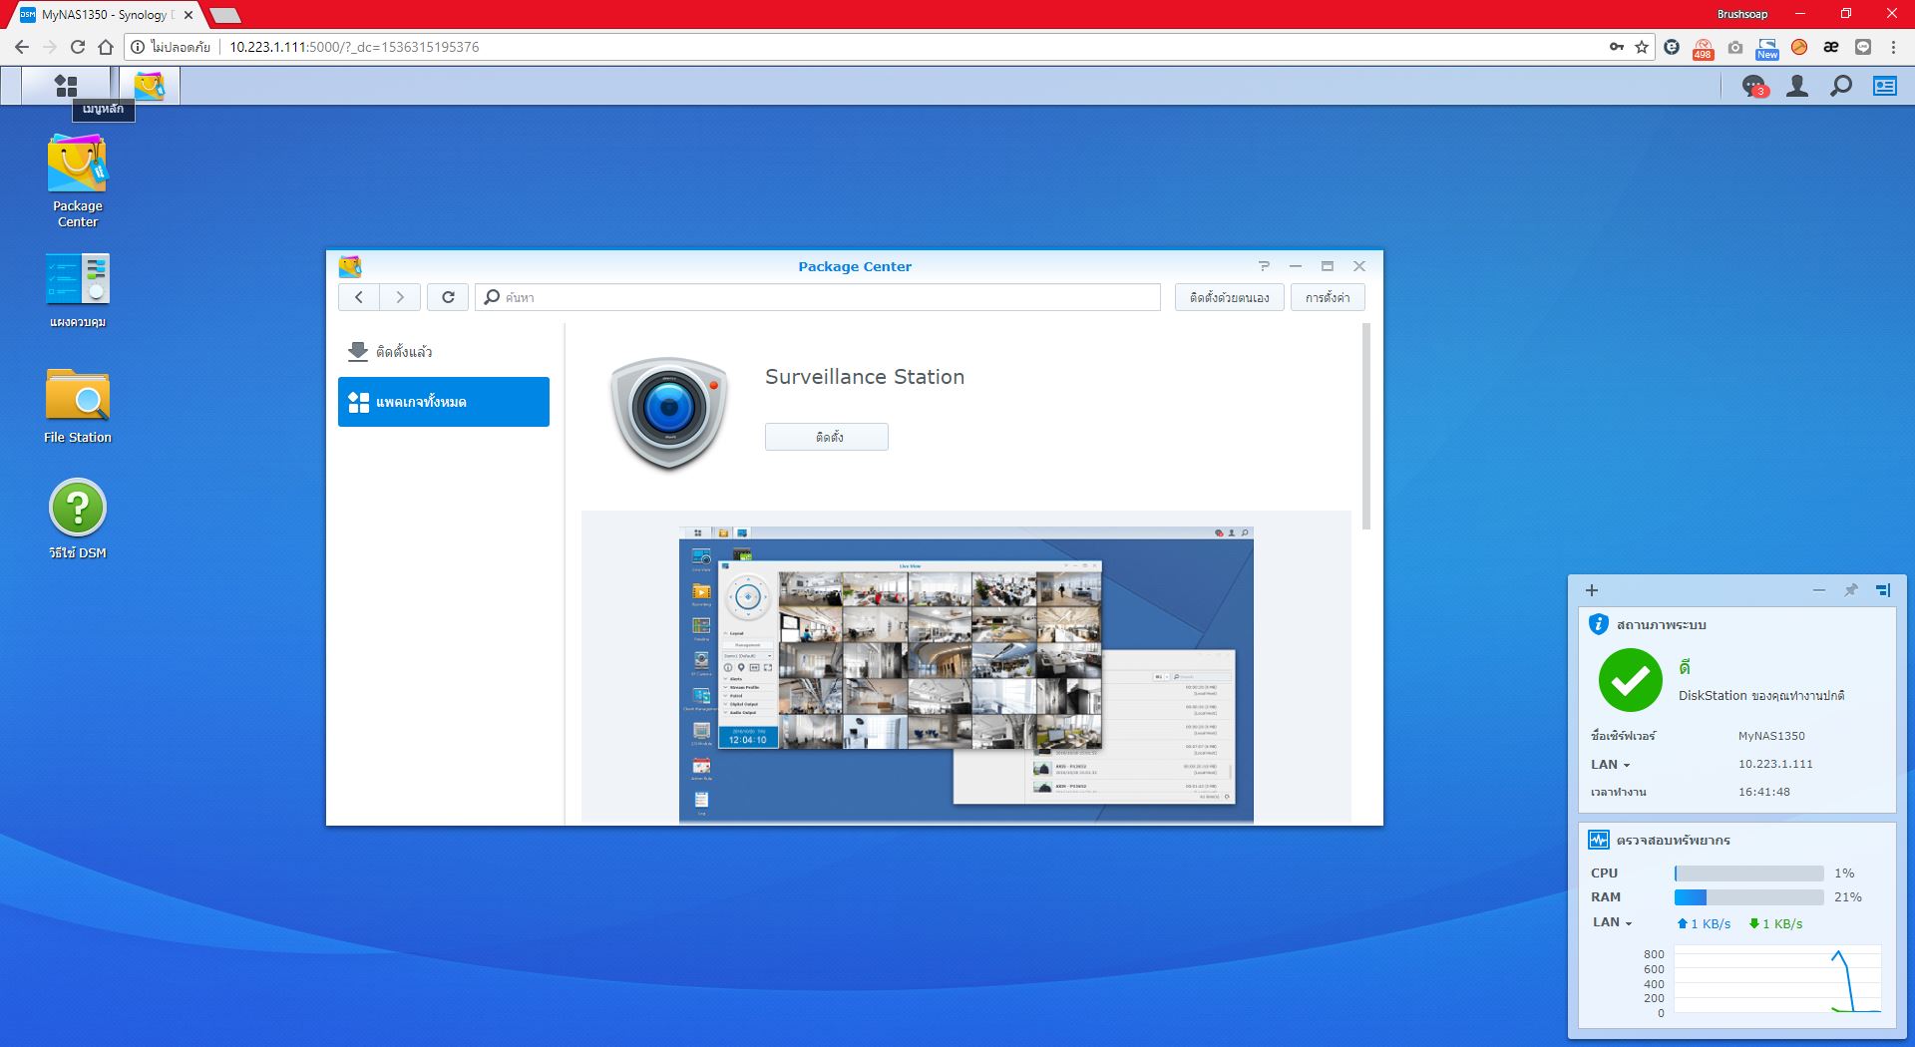The height and width of the screenshot is (1047, 1915).
Task: Open Package Center desktop shortcut
Action: tap(78, 180)
